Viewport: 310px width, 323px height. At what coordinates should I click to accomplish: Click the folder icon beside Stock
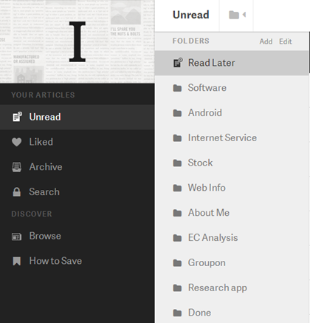tap(177, 163)
